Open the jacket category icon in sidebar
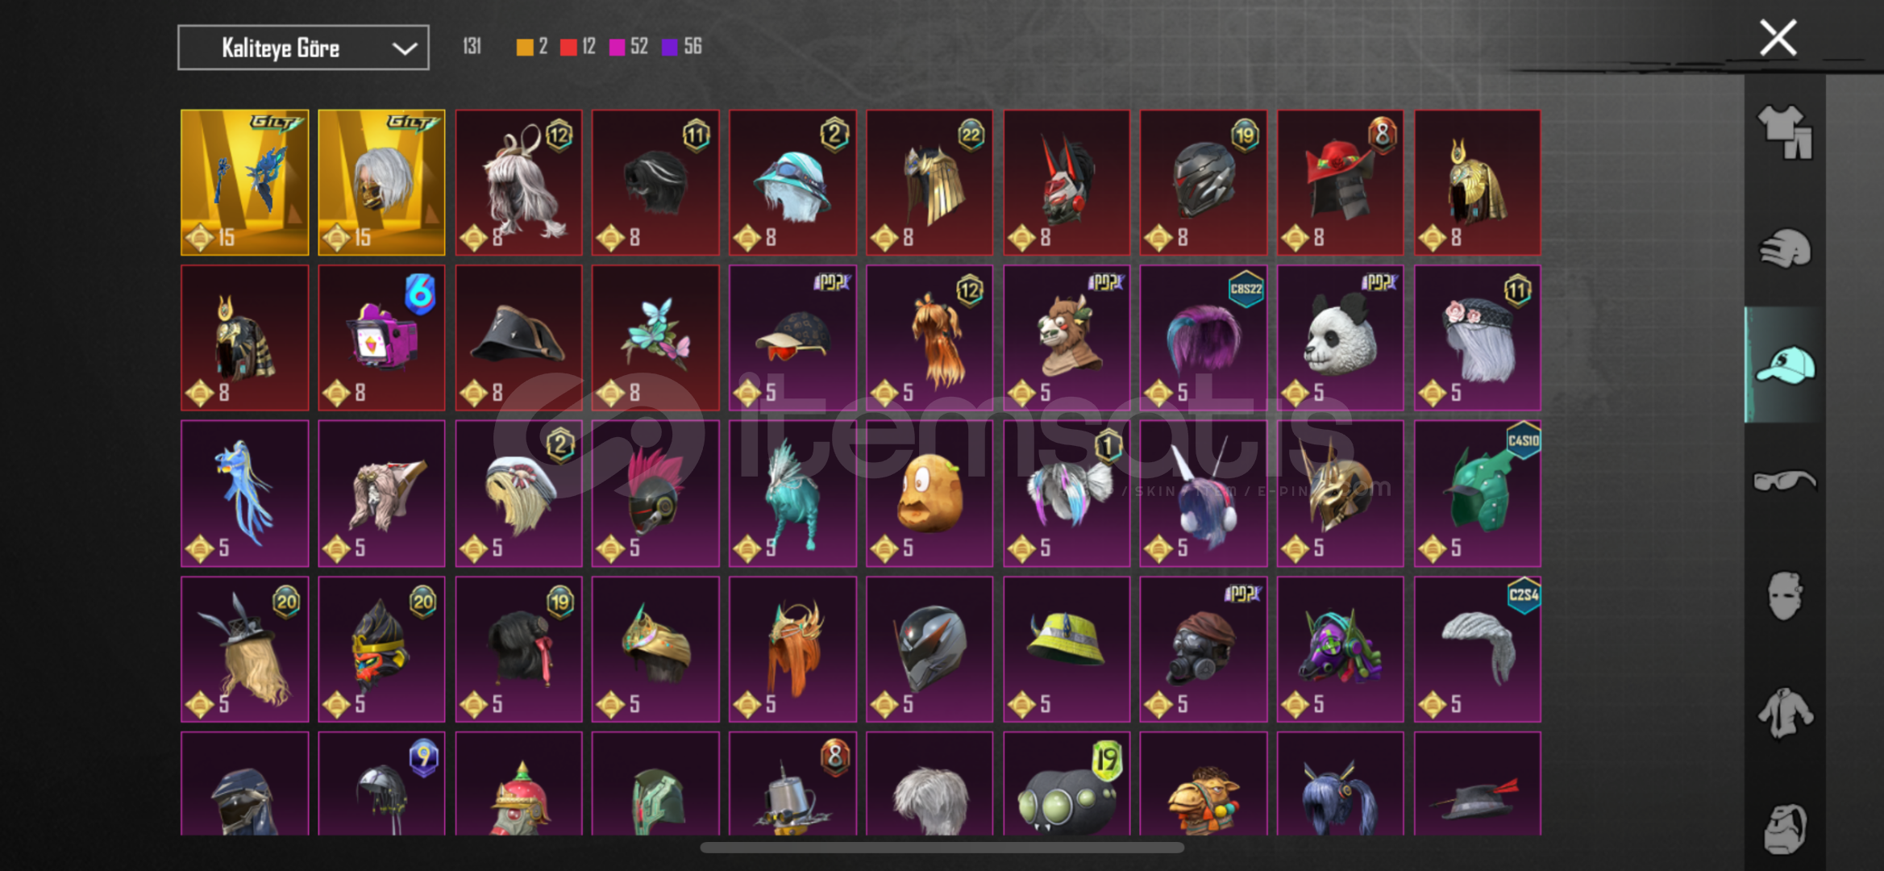Image resolution: width=1884 pixels, height=871 pixels. tap(1785, 712)
